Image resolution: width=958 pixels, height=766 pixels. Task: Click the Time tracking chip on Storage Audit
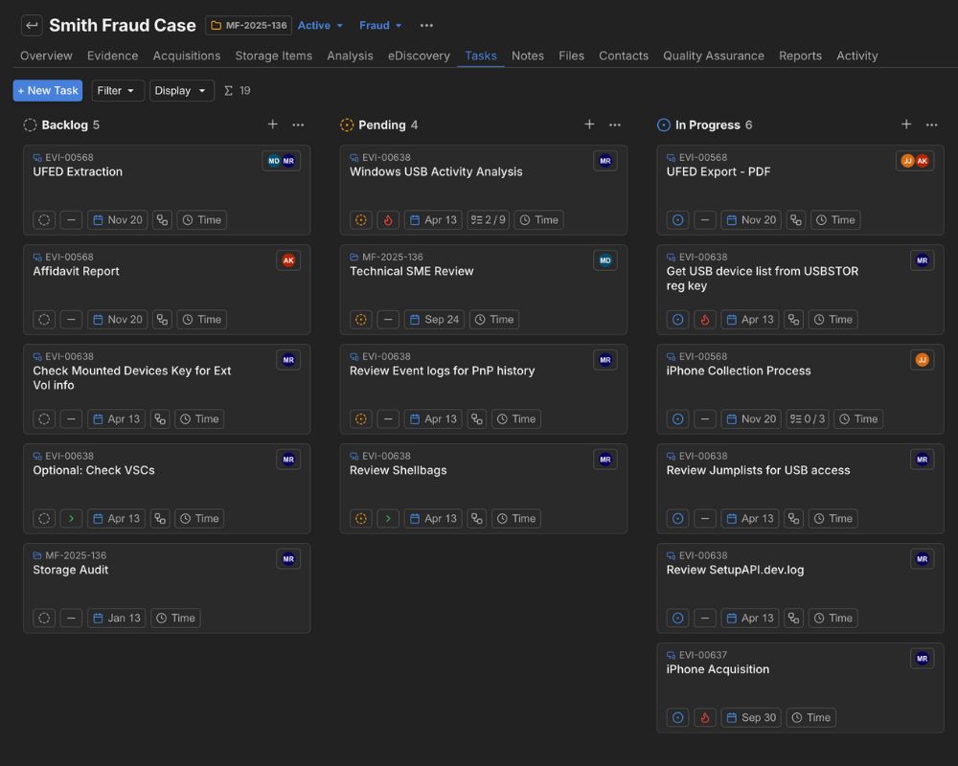pos(175,618)
